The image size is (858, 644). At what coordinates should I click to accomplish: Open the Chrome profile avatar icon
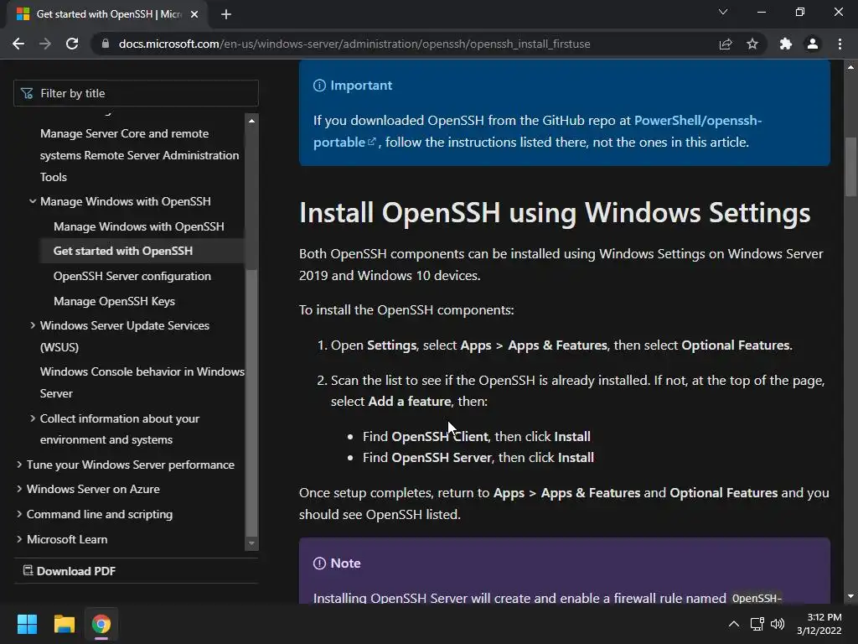(x=812, y=44)
